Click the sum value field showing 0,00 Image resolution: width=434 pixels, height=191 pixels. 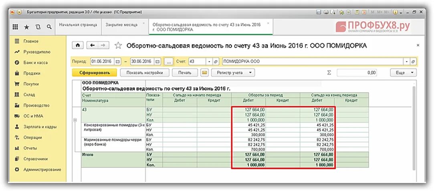coord(357,73)
